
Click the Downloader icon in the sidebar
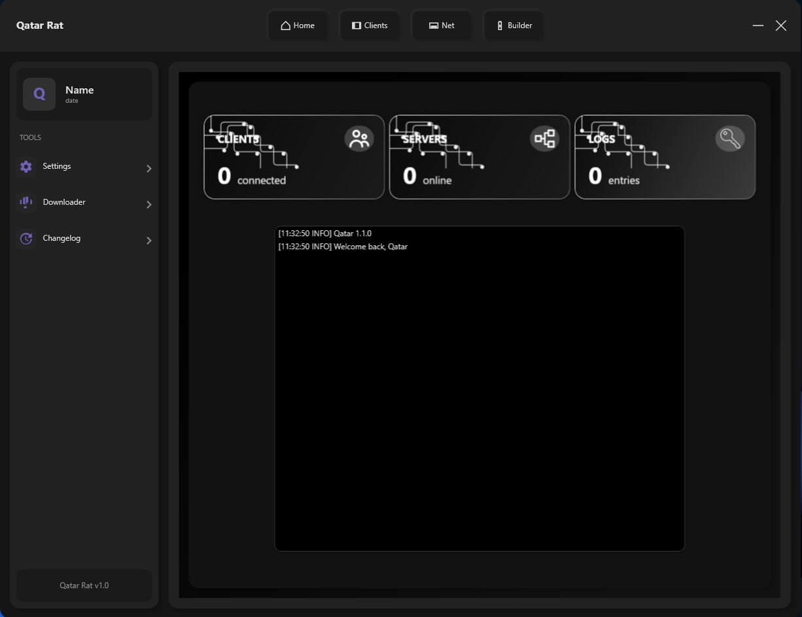click(26, 202)
